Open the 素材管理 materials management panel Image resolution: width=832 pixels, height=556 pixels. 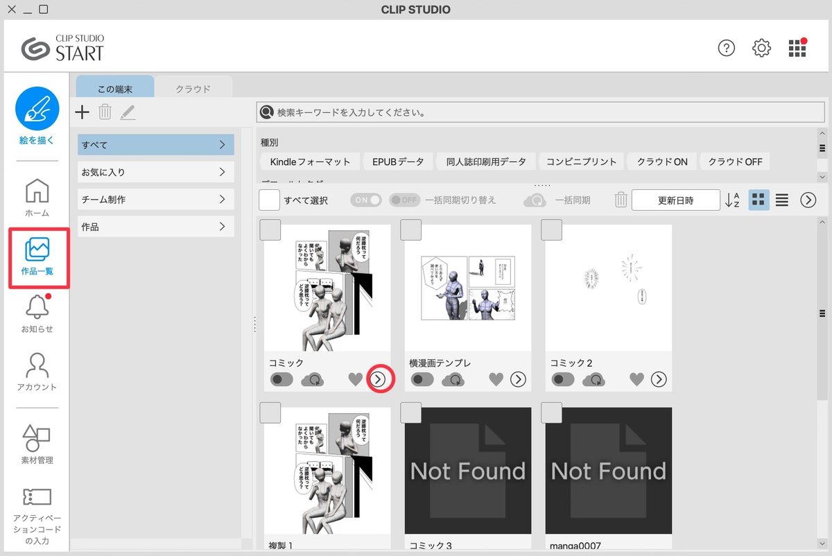coord(37,439)
